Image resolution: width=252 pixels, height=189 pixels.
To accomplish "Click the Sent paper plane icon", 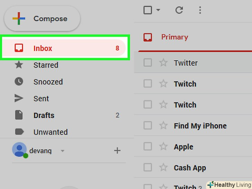I will pos(19,98).
